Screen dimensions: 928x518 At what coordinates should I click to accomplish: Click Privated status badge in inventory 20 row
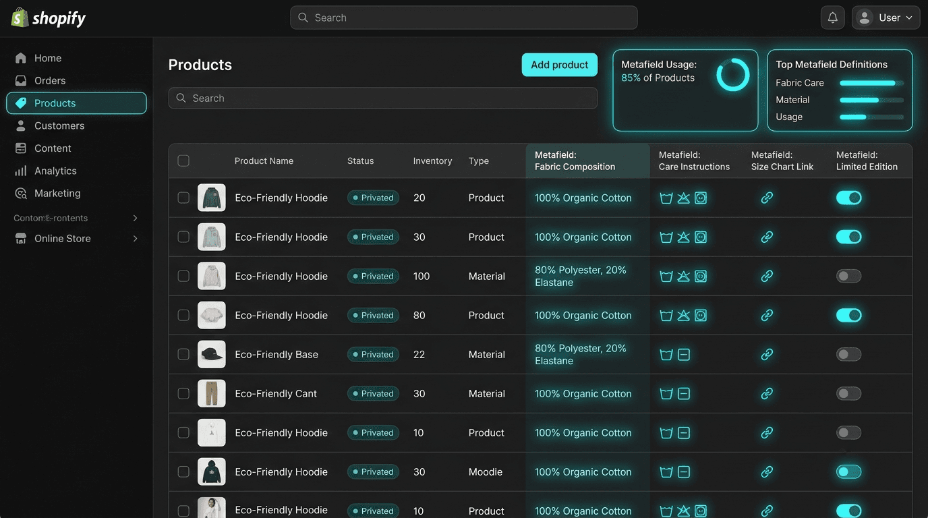(x=374, y=198)
